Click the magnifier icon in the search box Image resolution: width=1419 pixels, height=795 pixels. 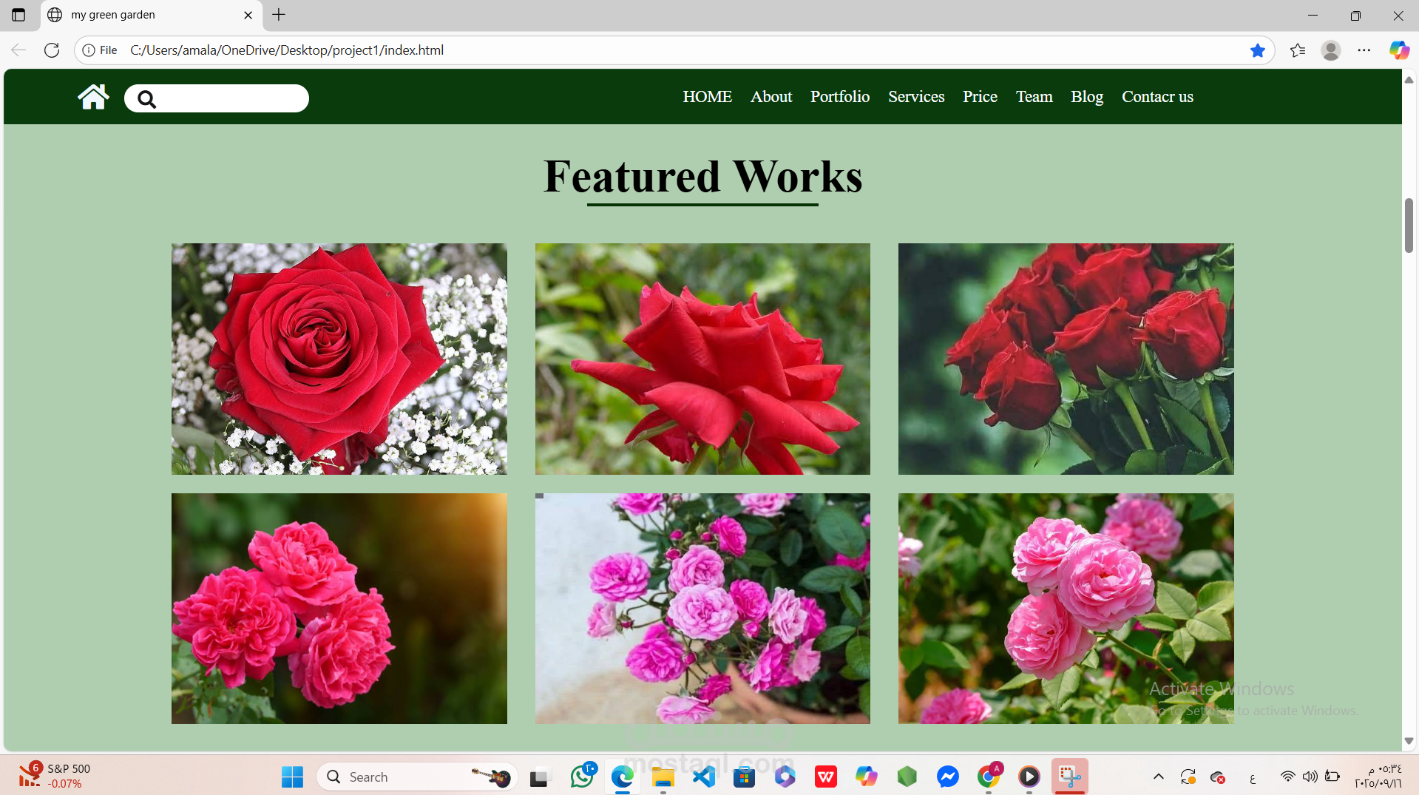[146, 99]
